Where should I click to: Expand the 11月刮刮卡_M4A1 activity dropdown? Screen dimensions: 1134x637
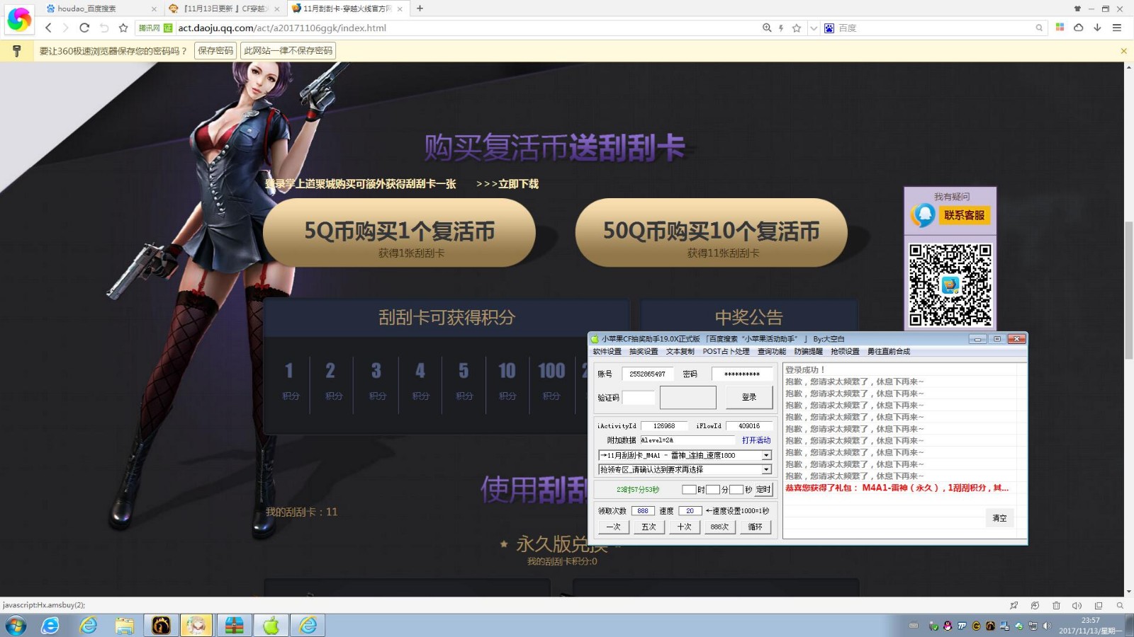point(766,455)
